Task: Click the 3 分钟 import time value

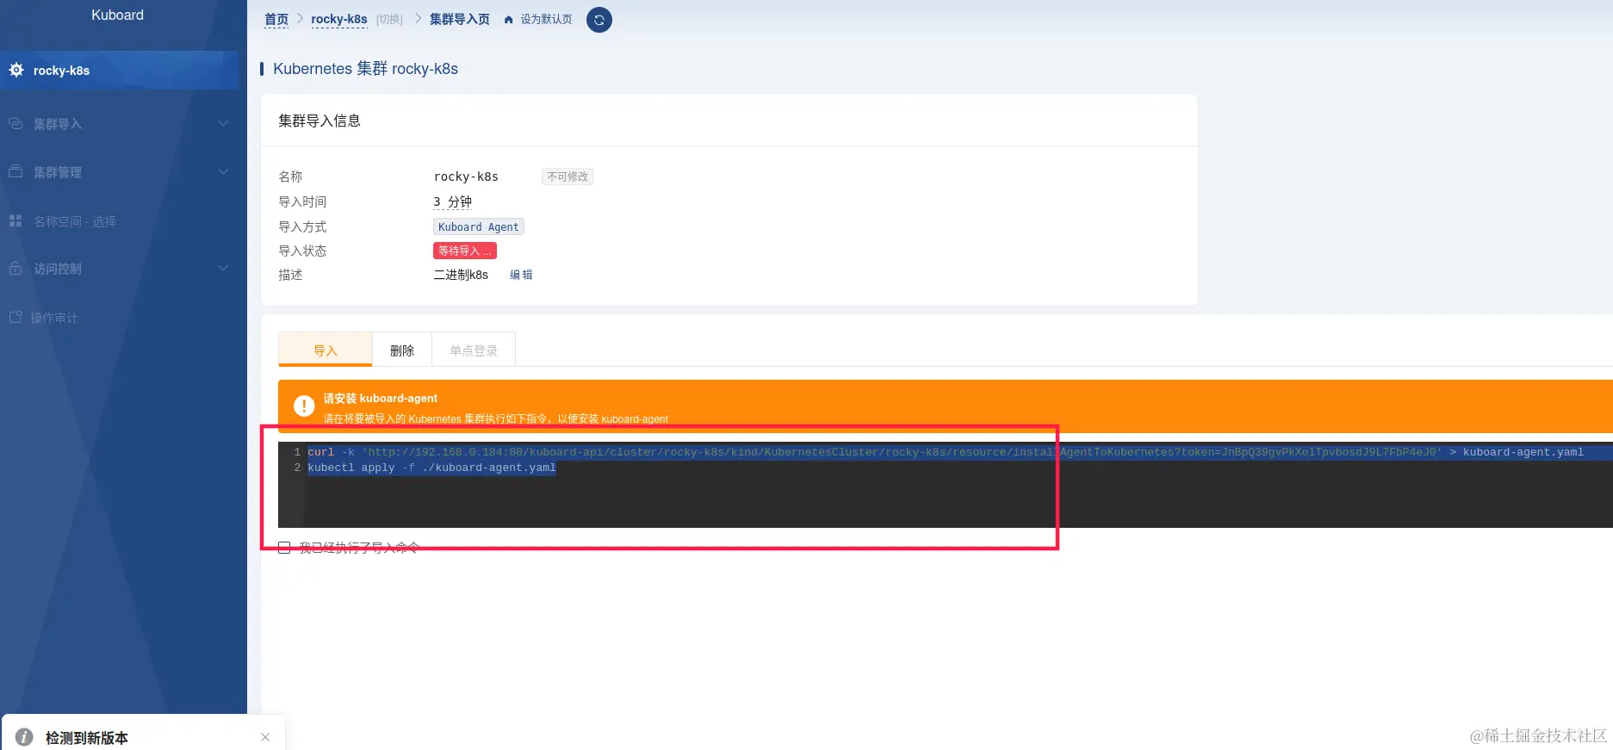Action: pos(453,201)
